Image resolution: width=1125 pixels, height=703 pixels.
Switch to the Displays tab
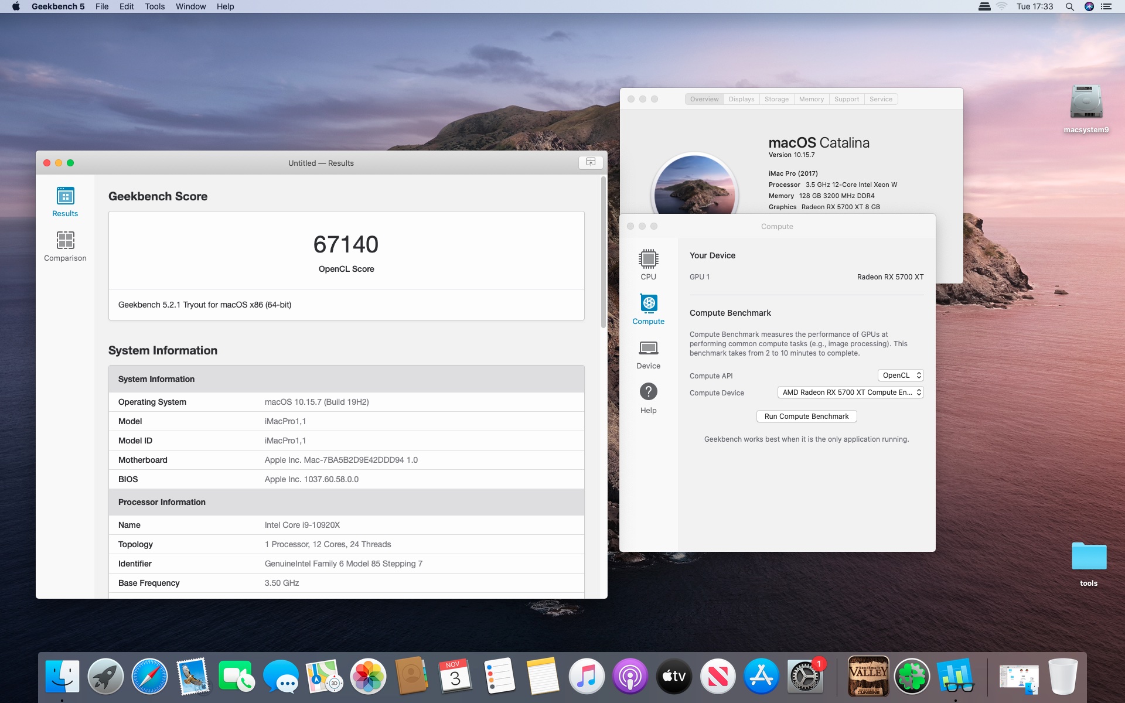[x=741, y=99]
